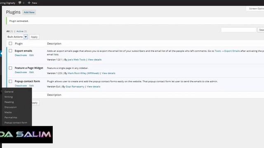
Task: Show All plugins filter
Action: (x=8, y=31)
